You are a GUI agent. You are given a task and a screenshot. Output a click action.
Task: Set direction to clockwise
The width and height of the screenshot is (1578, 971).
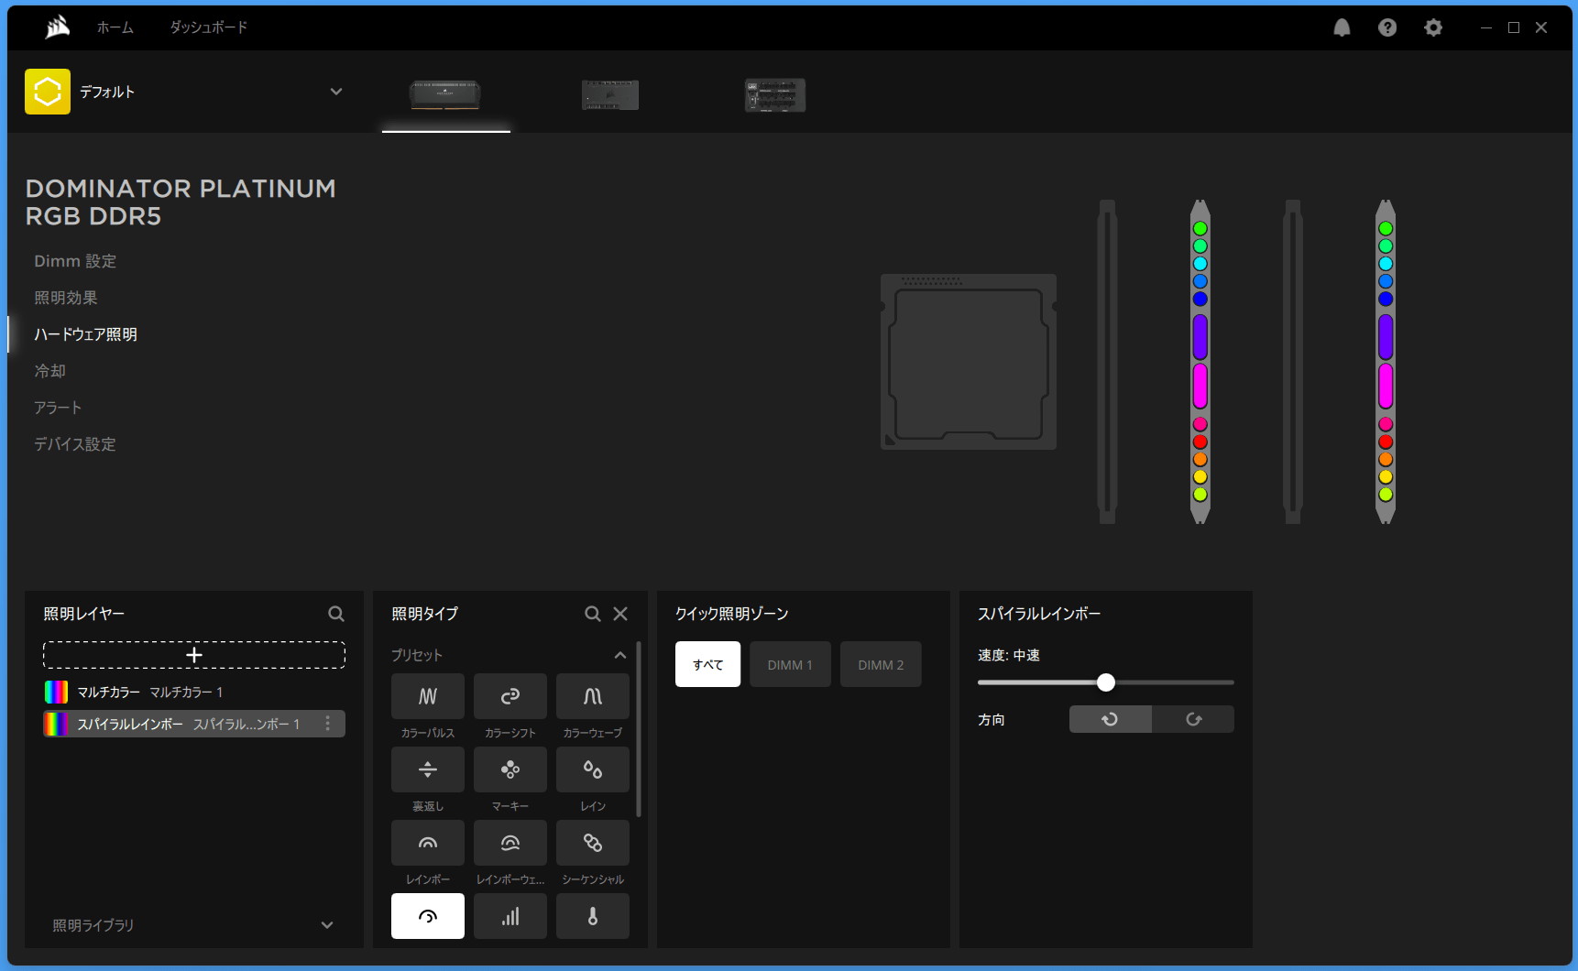click(x=1193, y=719)
